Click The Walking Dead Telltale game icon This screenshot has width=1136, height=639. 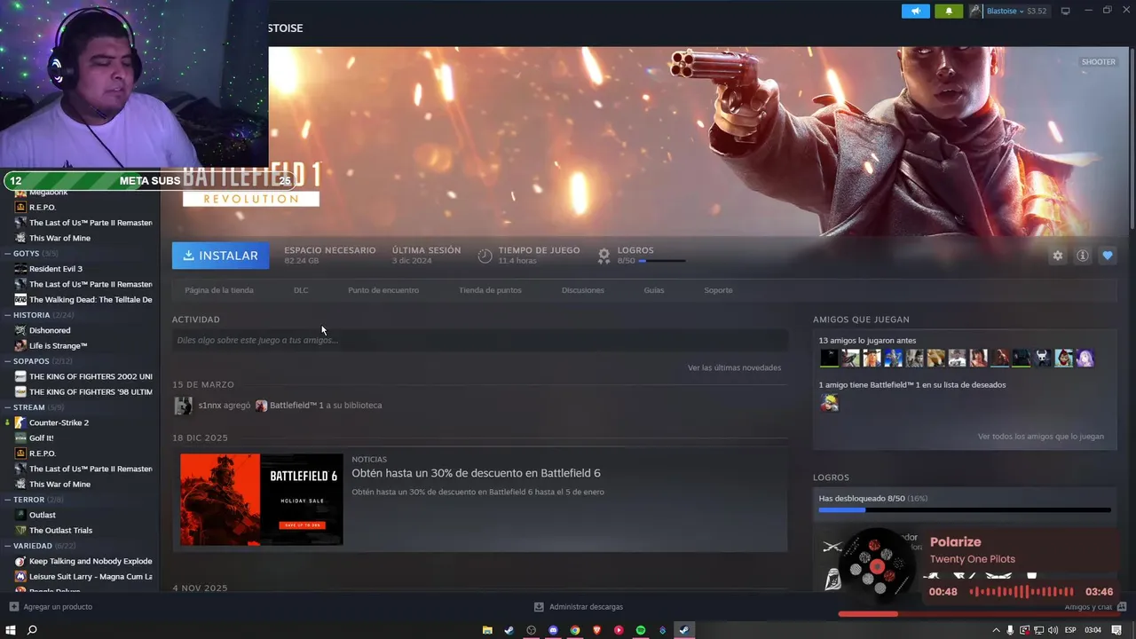pyautogui.click(x=20, y=299)
